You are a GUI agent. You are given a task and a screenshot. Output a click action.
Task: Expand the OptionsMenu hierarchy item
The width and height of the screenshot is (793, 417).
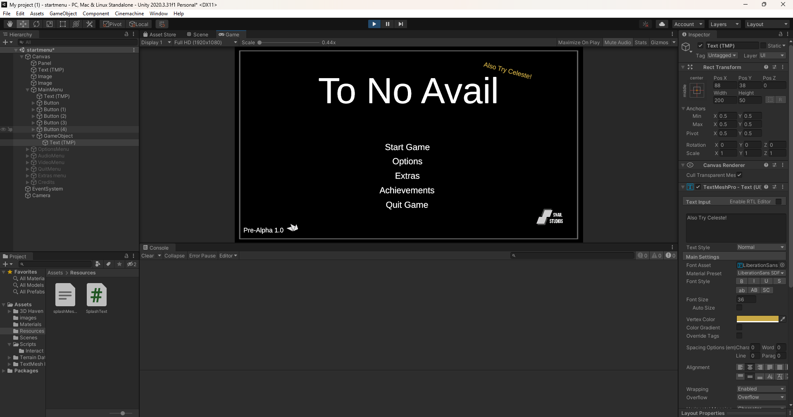28,149
